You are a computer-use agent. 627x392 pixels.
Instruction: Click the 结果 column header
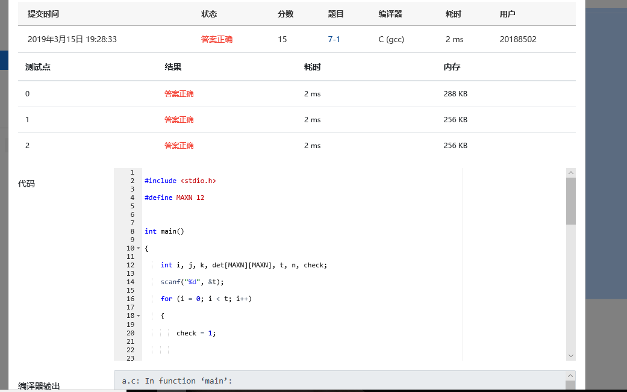coord(173,67)
